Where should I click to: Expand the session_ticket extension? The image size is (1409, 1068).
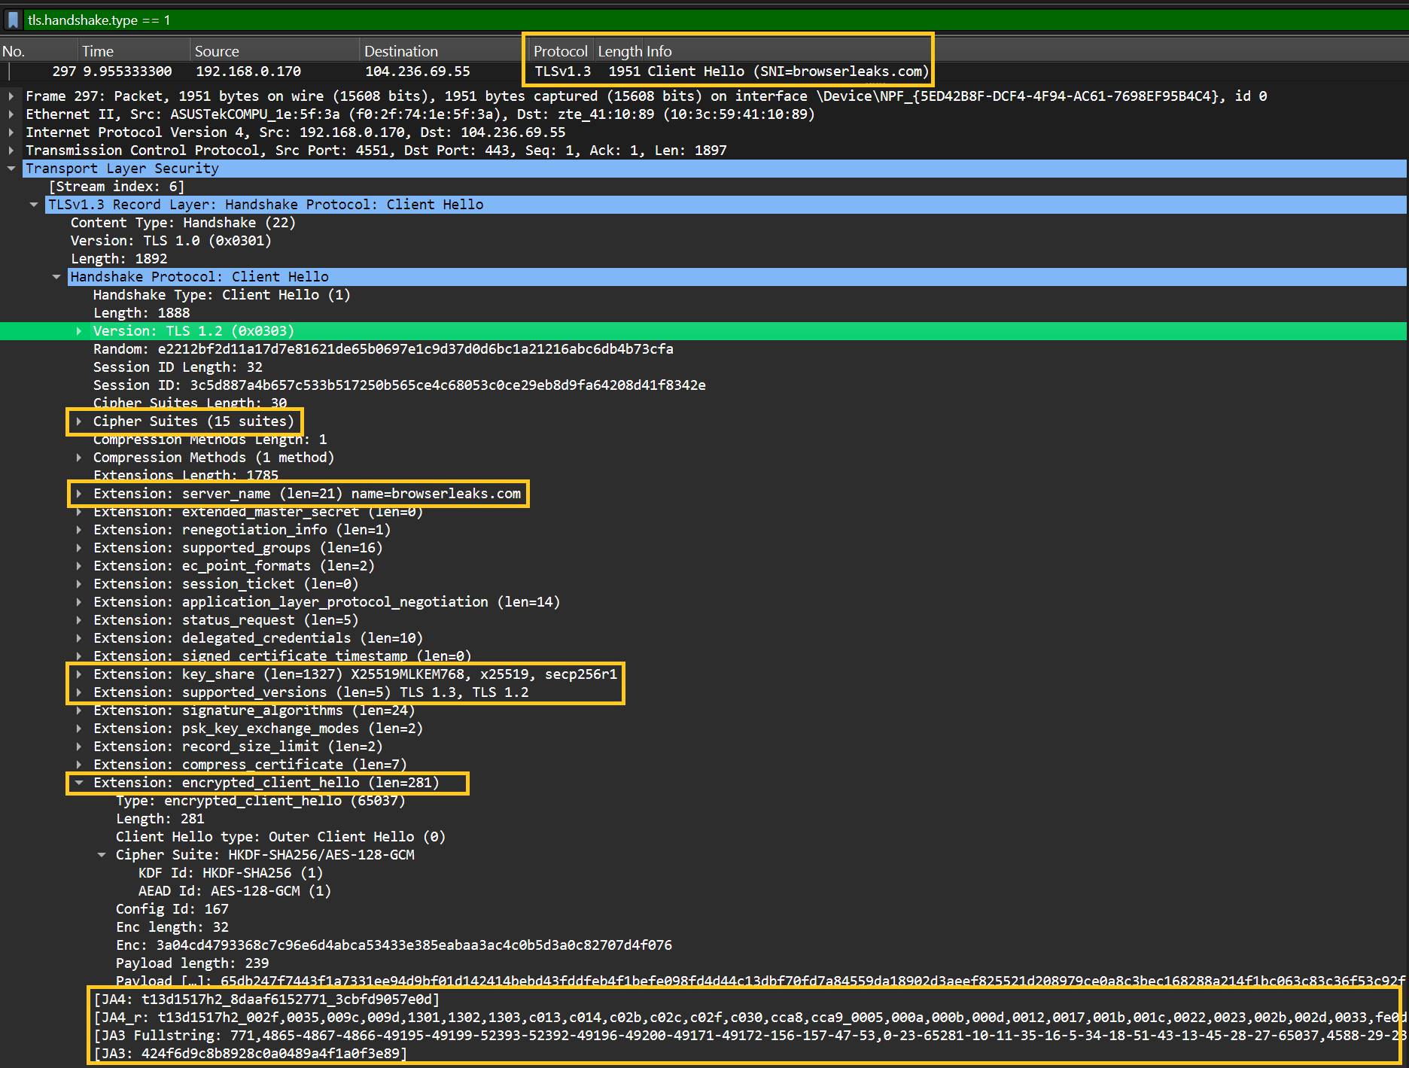click(79, 584)
